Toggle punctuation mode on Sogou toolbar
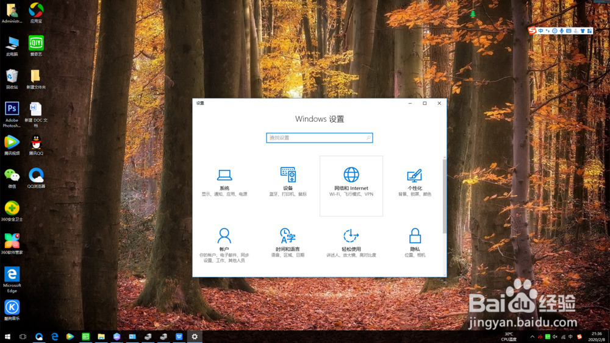Image resolution: width=610 pixels, height=343 pixels. point(548,30)
